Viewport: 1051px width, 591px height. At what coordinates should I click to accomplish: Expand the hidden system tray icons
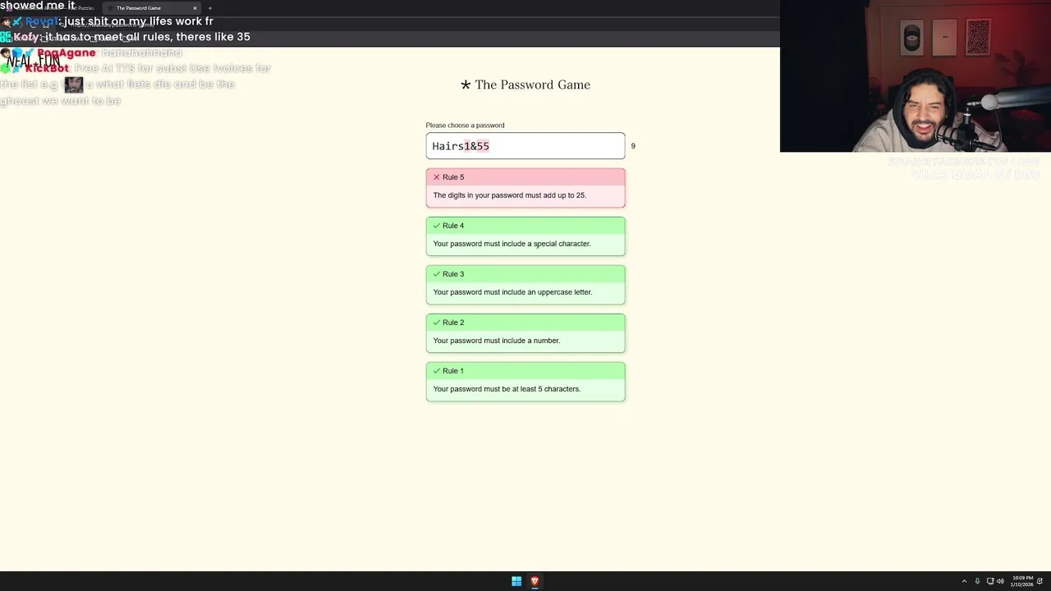coord(964,581)
